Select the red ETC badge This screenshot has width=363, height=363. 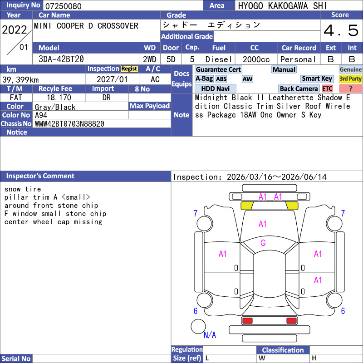click(x=327, y=88)
